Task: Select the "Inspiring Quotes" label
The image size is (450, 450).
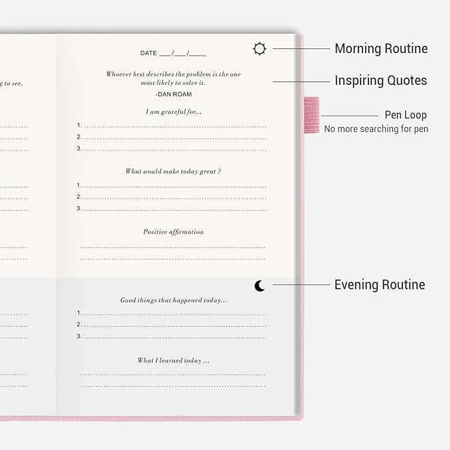Action: [x=380, y=81]
